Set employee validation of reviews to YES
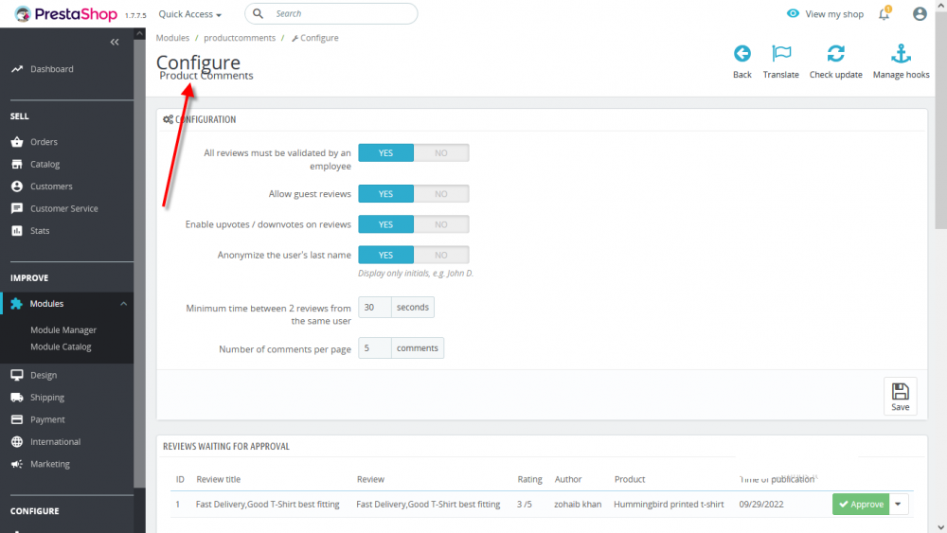The image size is (947, 533). tap(386, 152)
